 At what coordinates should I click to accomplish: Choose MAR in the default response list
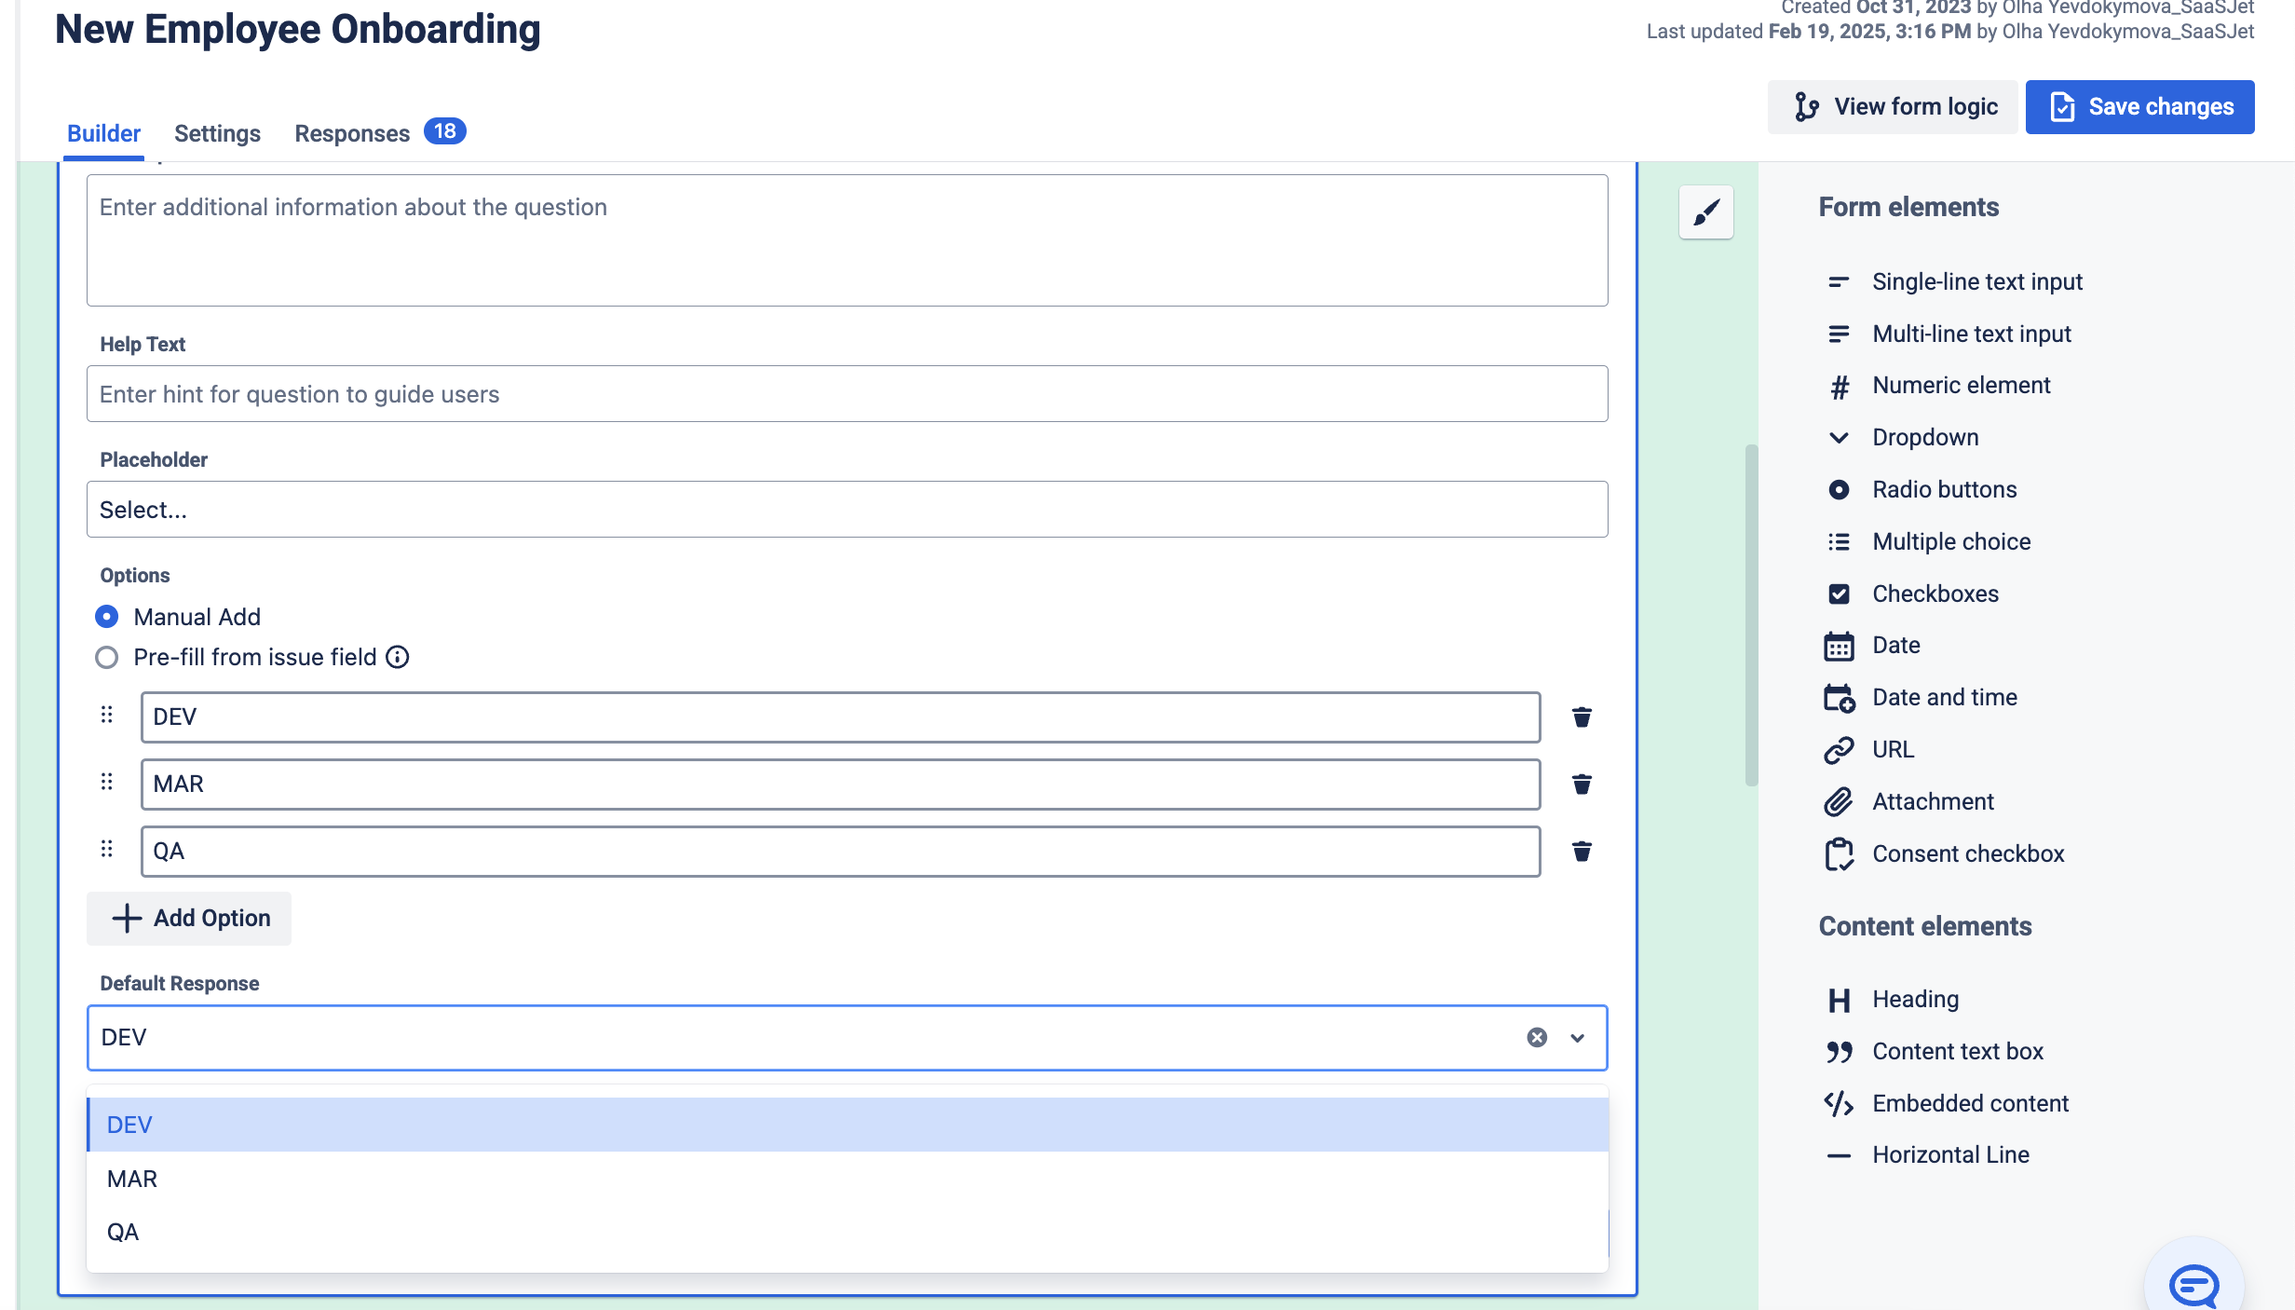(x=848, y=1179)
